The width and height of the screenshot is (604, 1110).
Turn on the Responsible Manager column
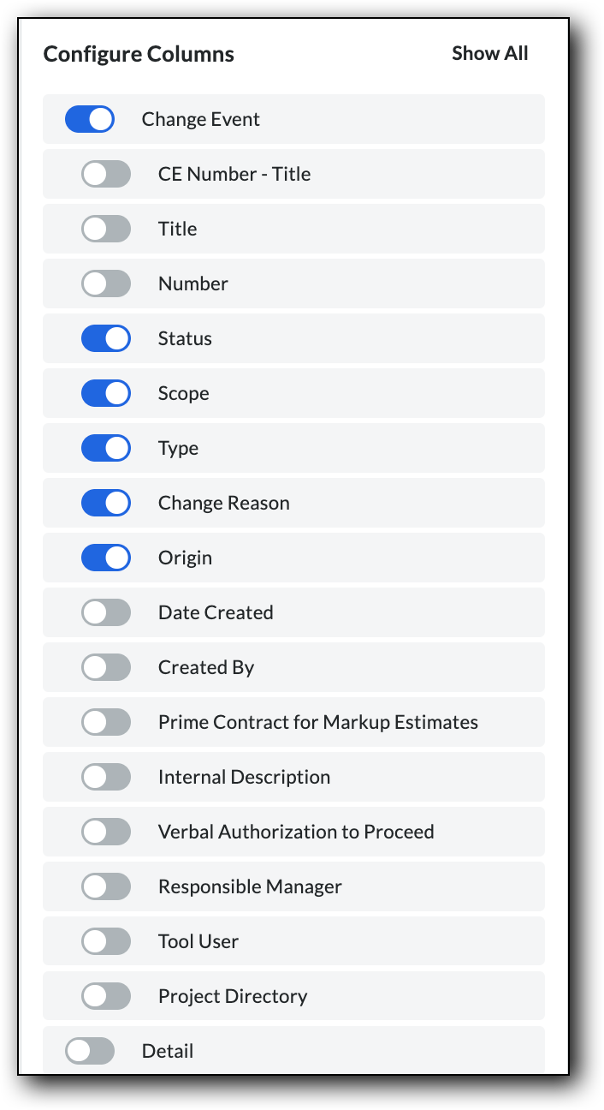(105, 886)
